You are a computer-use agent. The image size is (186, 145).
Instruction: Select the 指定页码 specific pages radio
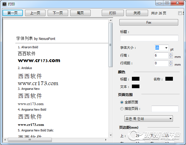click(122, 109)
